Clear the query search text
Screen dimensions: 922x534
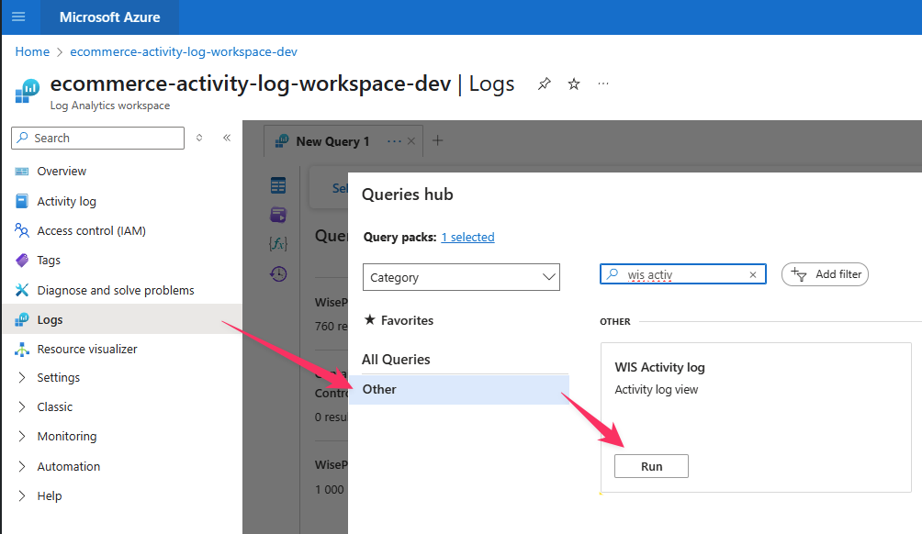pyautogui.click(x=753, y=274)
